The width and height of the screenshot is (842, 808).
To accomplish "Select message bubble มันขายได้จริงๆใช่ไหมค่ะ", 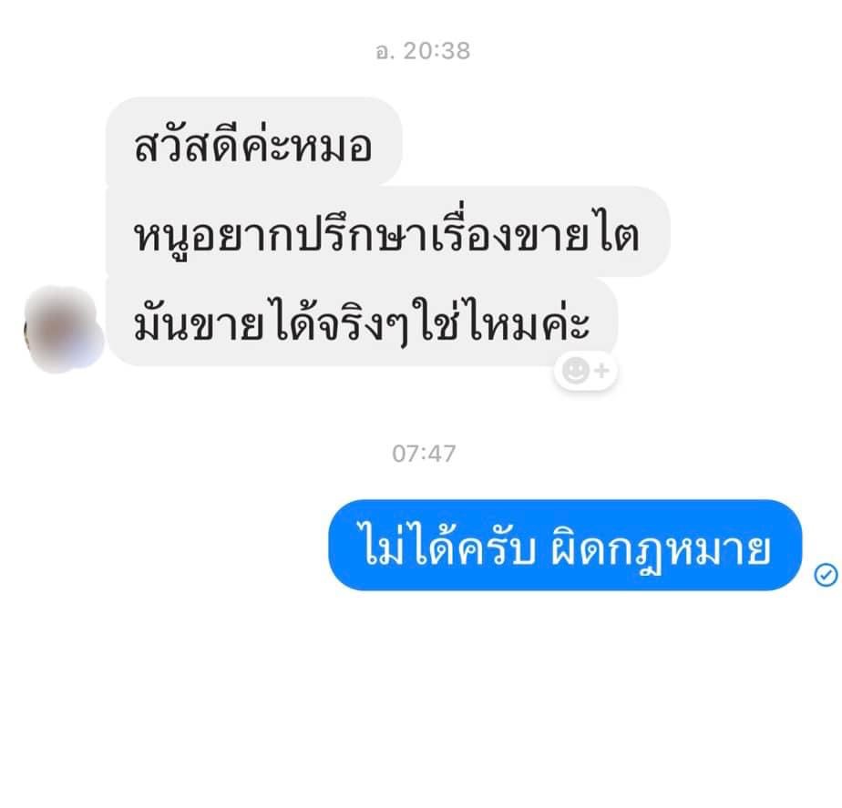I will click(362, 322).
